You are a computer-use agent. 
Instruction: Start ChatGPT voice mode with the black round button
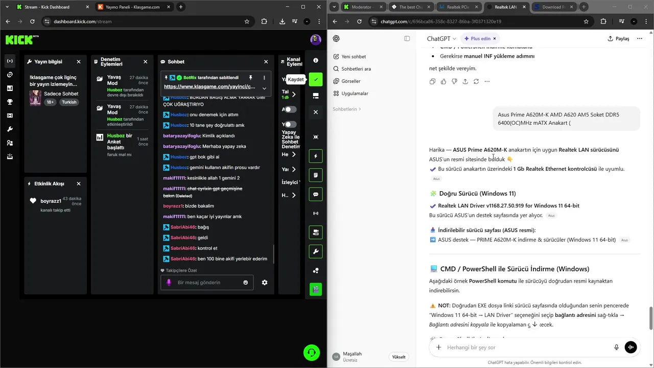click(x=631, y=348)
